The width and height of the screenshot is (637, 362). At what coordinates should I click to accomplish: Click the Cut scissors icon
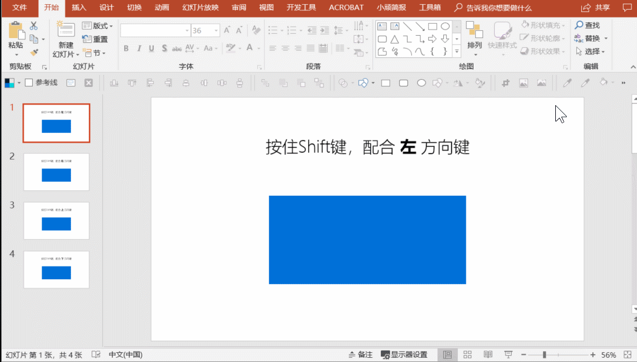tap(34, 25)
